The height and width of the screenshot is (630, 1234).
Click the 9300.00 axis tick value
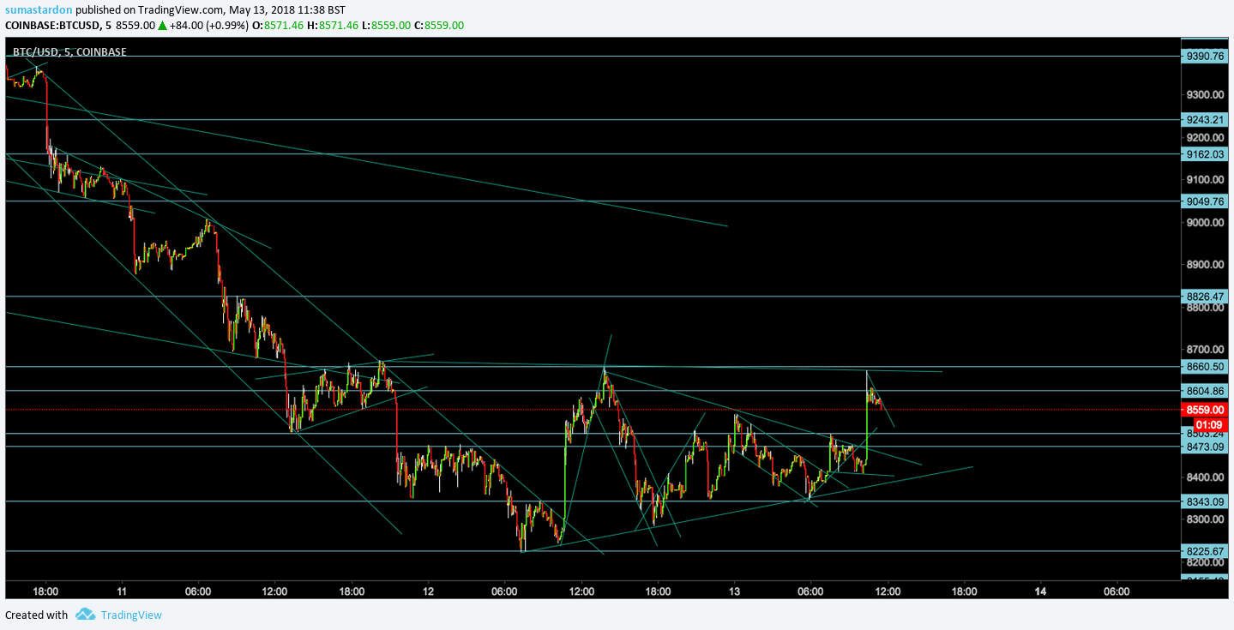coord(1204,95)
